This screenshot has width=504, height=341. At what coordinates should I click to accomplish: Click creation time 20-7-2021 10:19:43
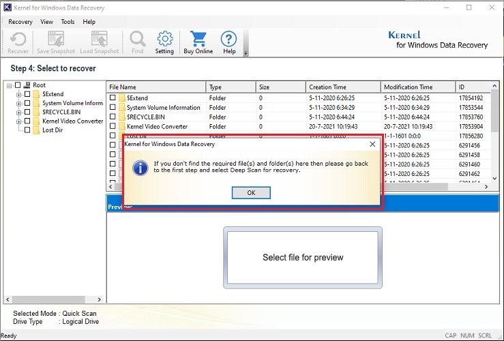tap(333, 126)
